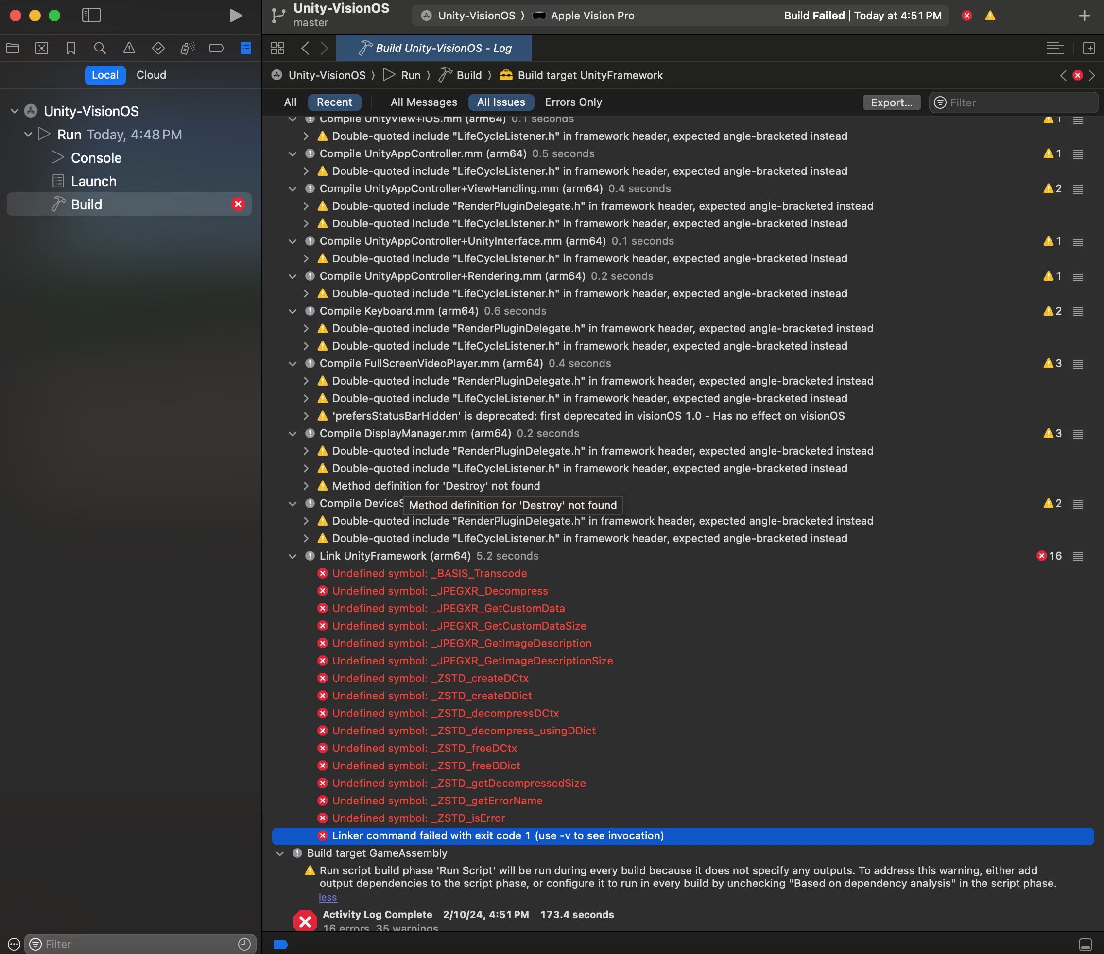
Task: Collapse Link UnityFramework (arm64) step
Action: (x=293, y=556)
